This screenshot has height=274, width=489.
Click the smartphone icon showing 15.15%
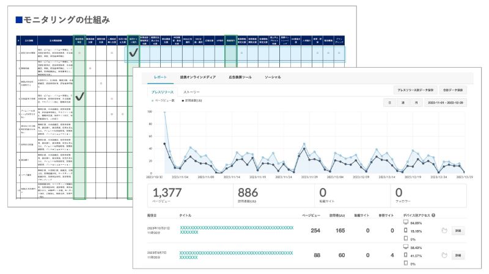point(405,231)
